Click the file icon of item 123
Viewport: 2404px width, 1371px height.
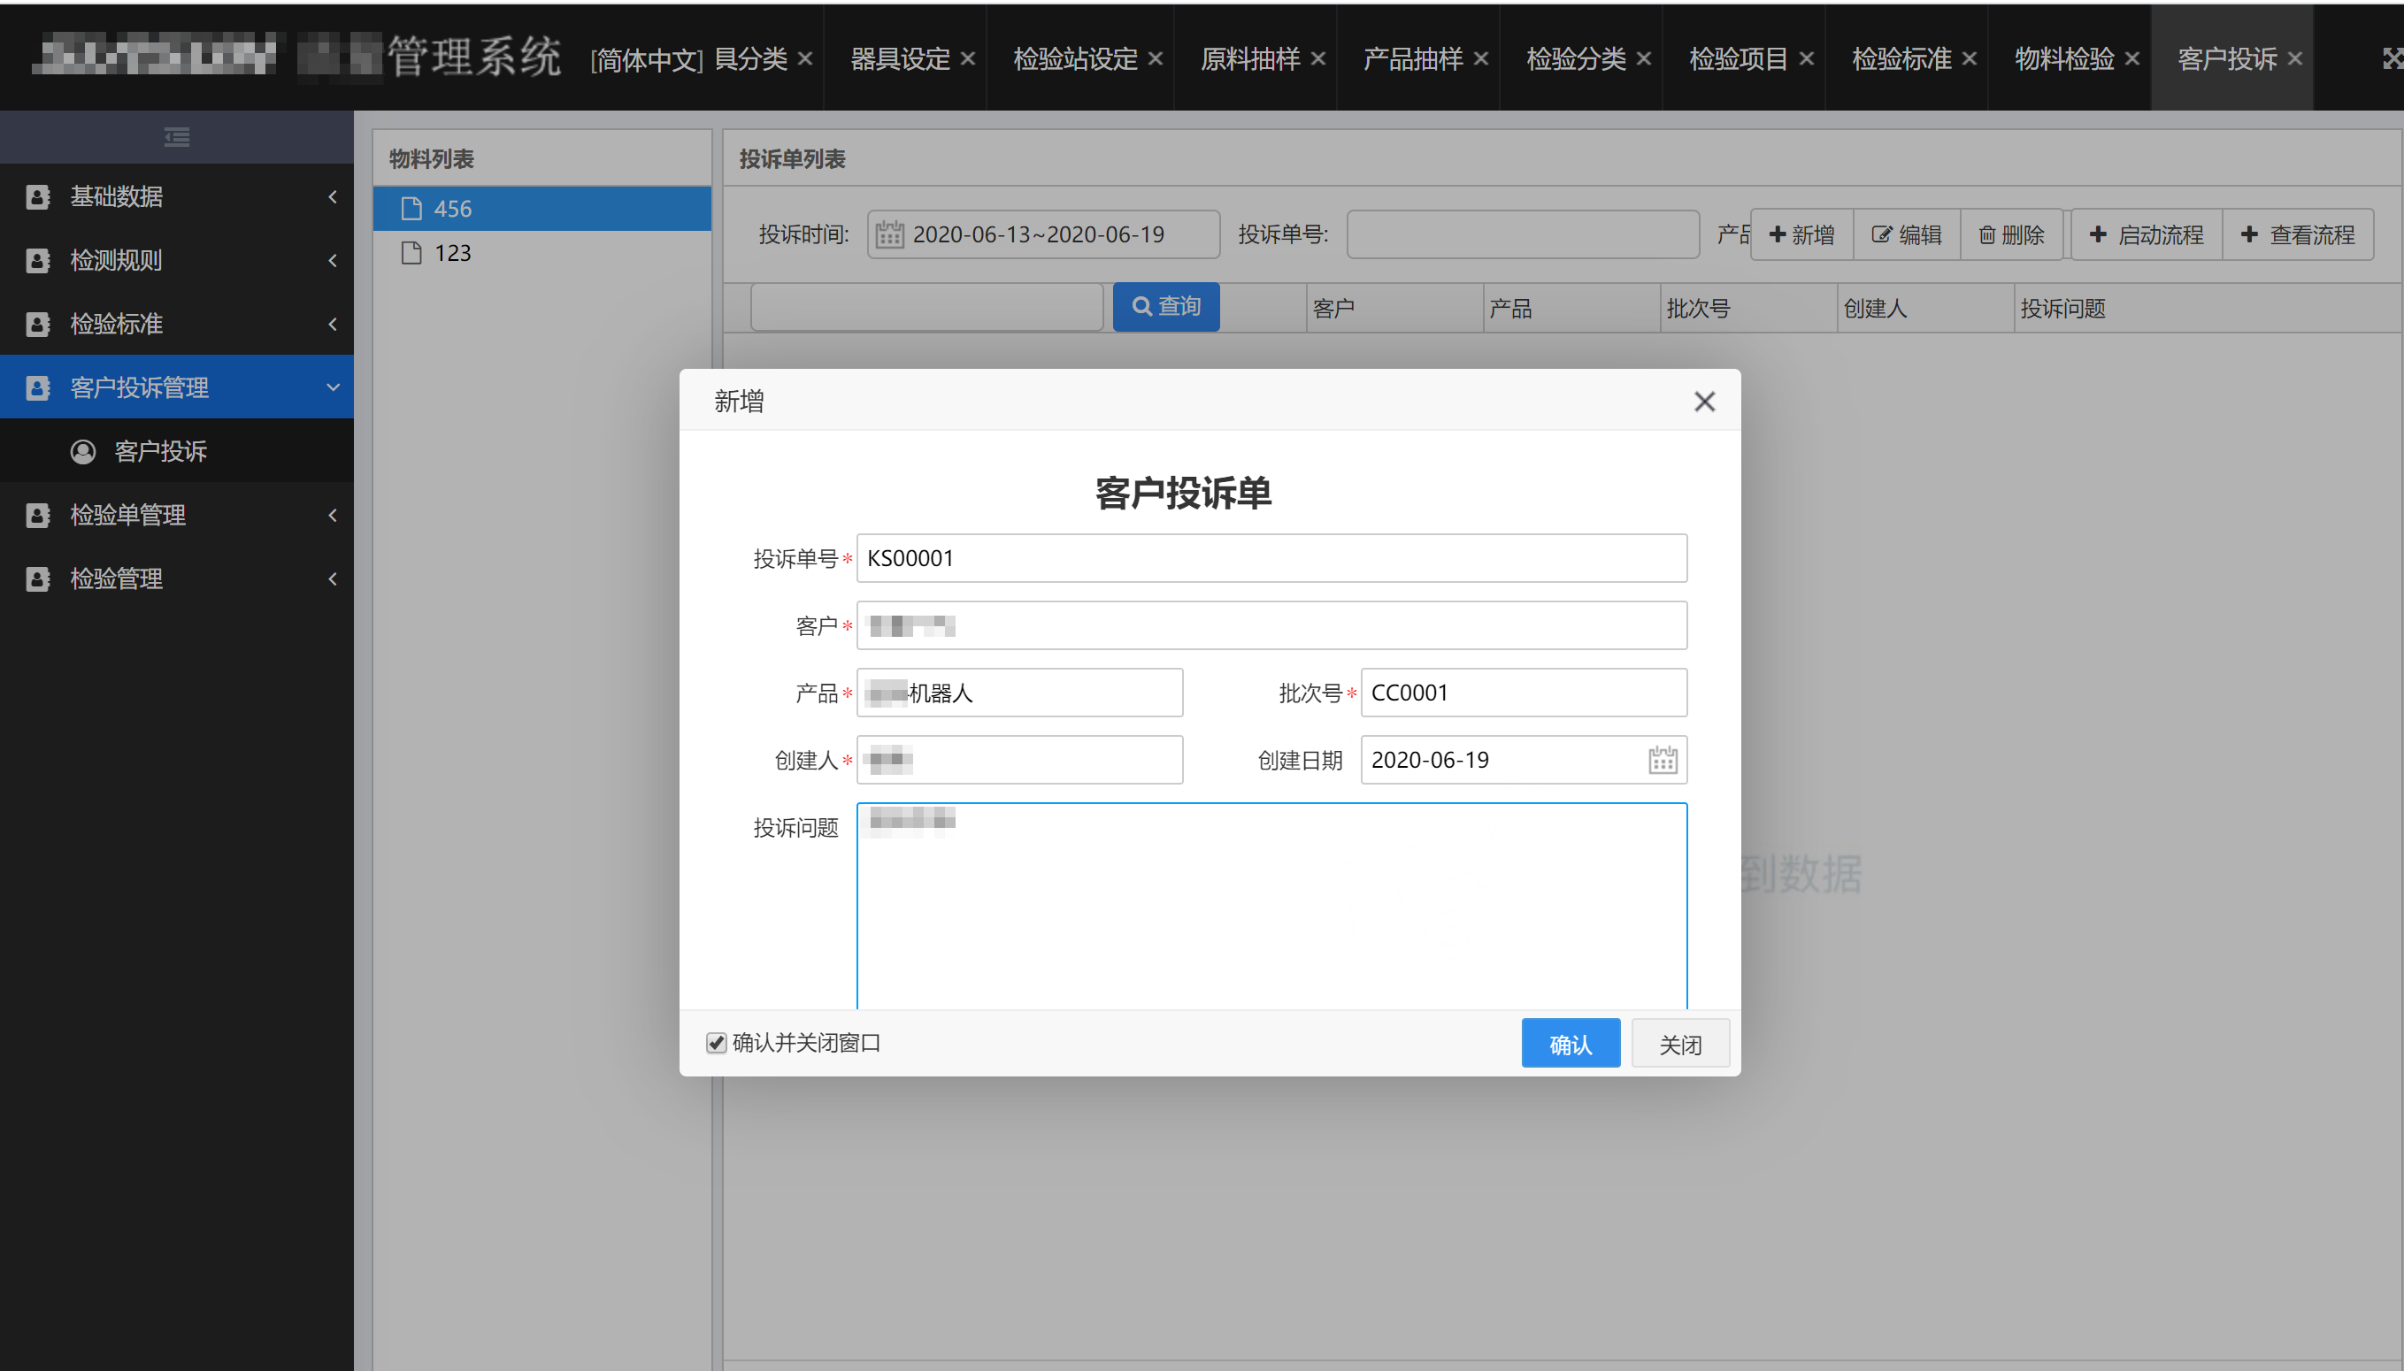click(411, 252)
